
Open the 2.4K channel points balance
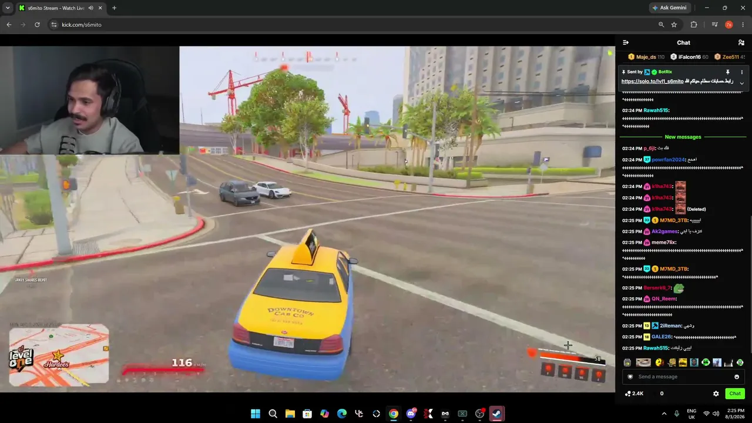[634, 394]
